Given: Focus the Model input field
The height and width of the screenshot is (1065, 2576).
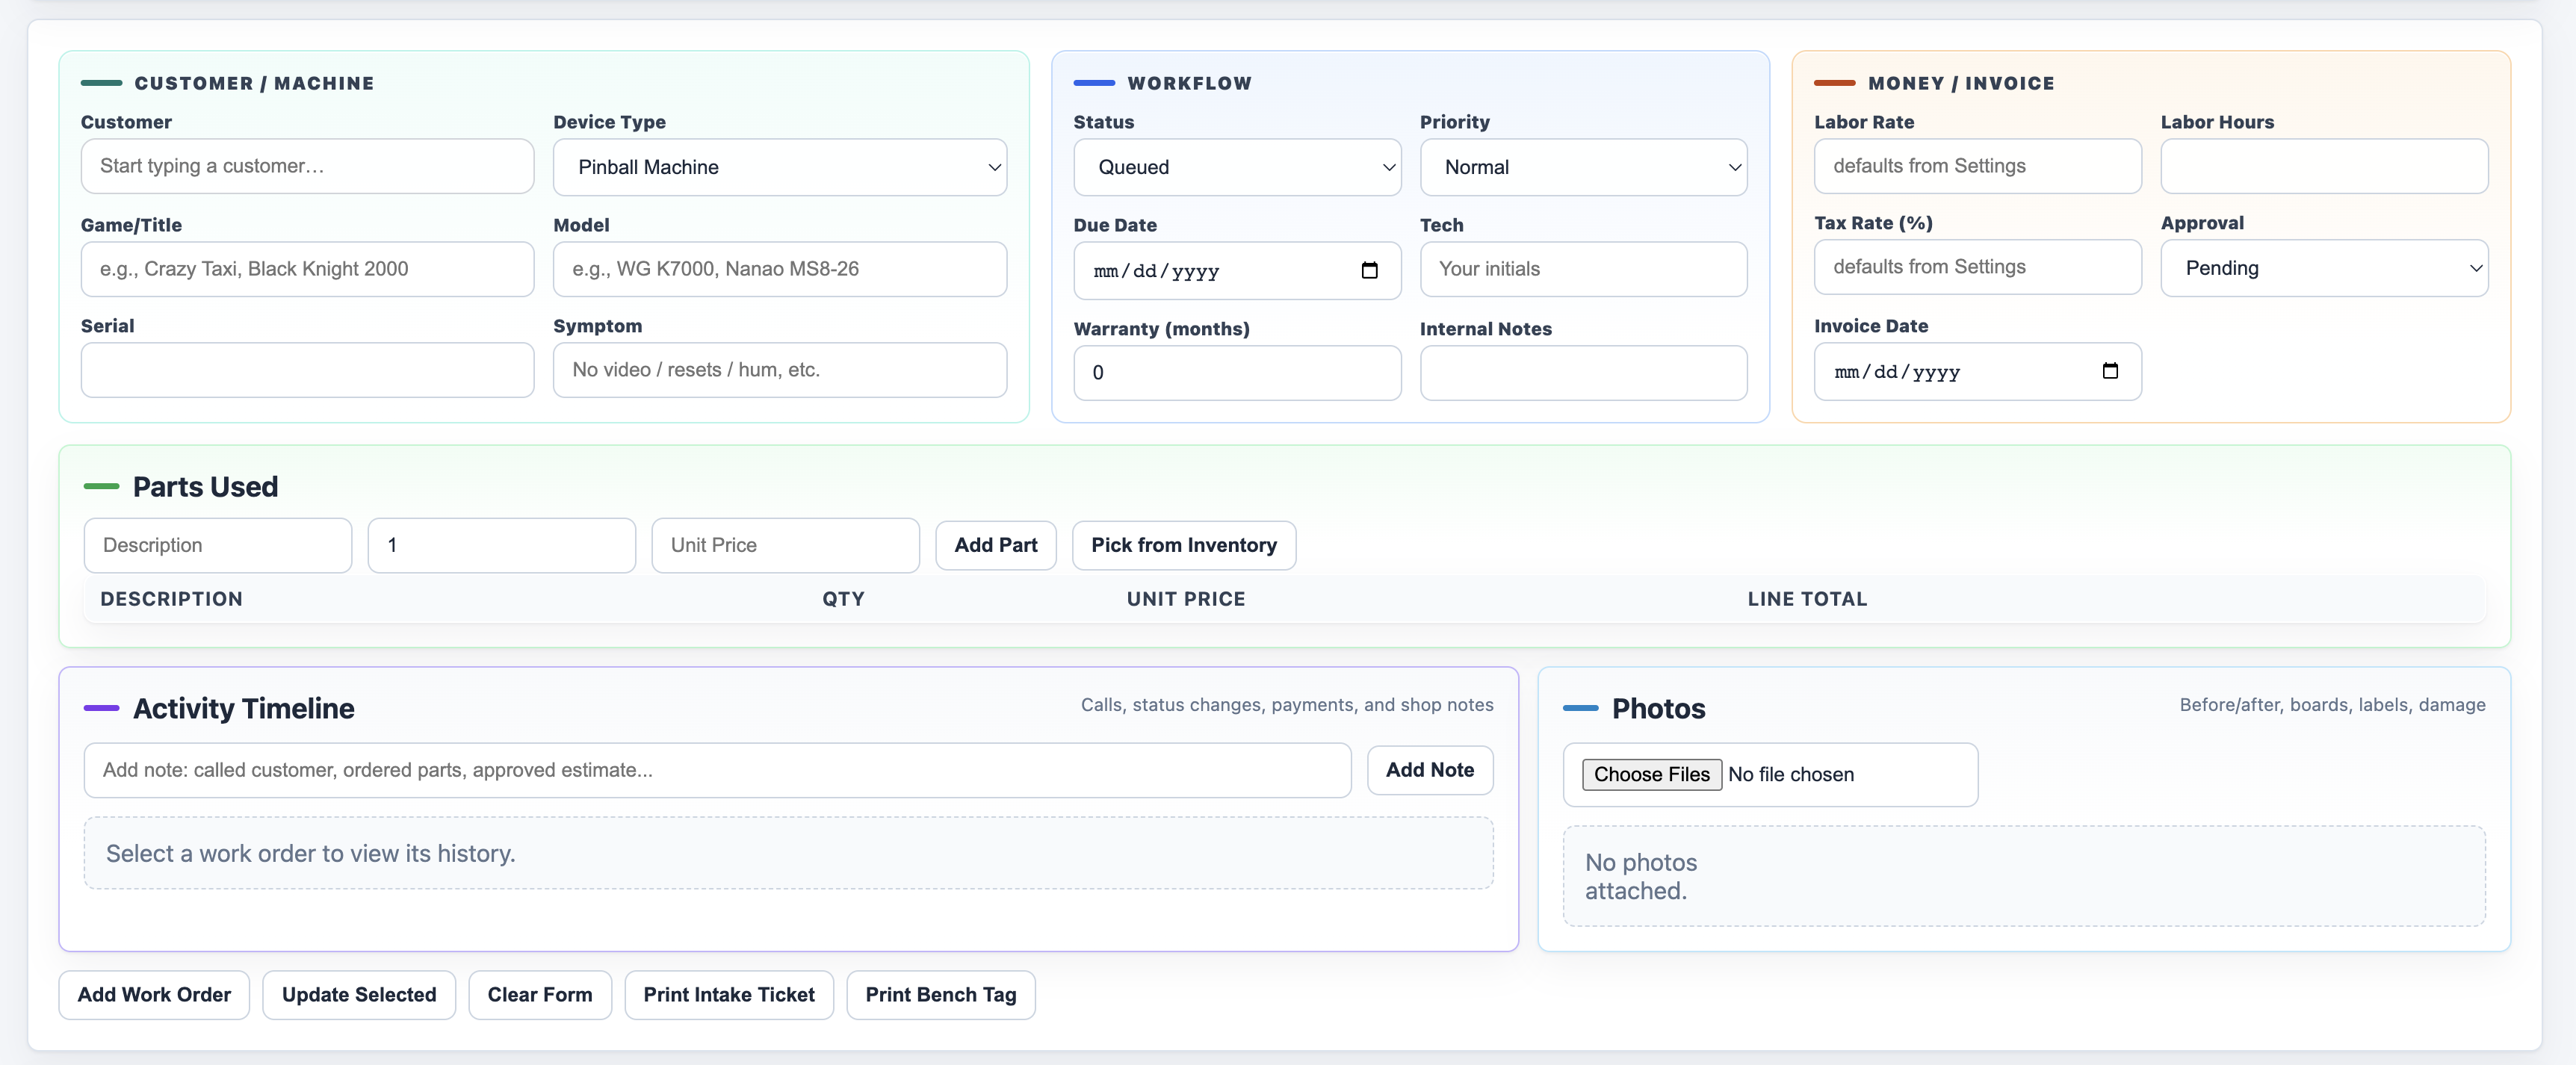Looking at the screenshot, I should 779,269.
